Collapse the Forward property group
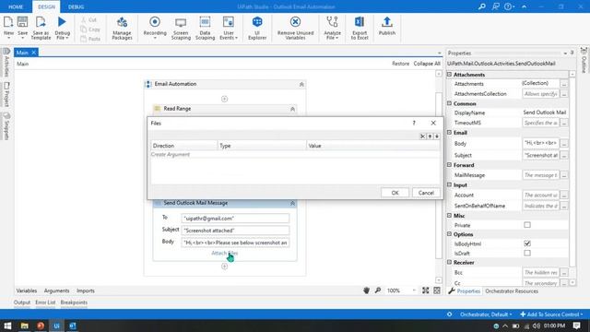 449,164
